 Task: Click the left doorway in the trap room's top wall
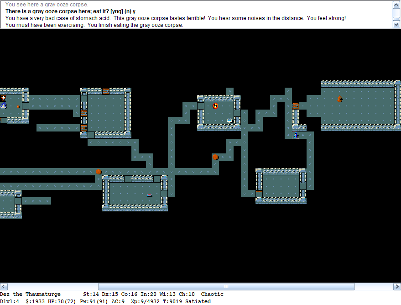pyautogui.click(x=128, y=179)
